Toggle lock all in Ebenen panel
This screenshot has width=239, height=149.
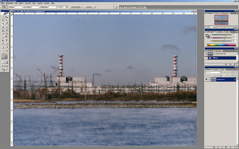(x=221, y=75)
